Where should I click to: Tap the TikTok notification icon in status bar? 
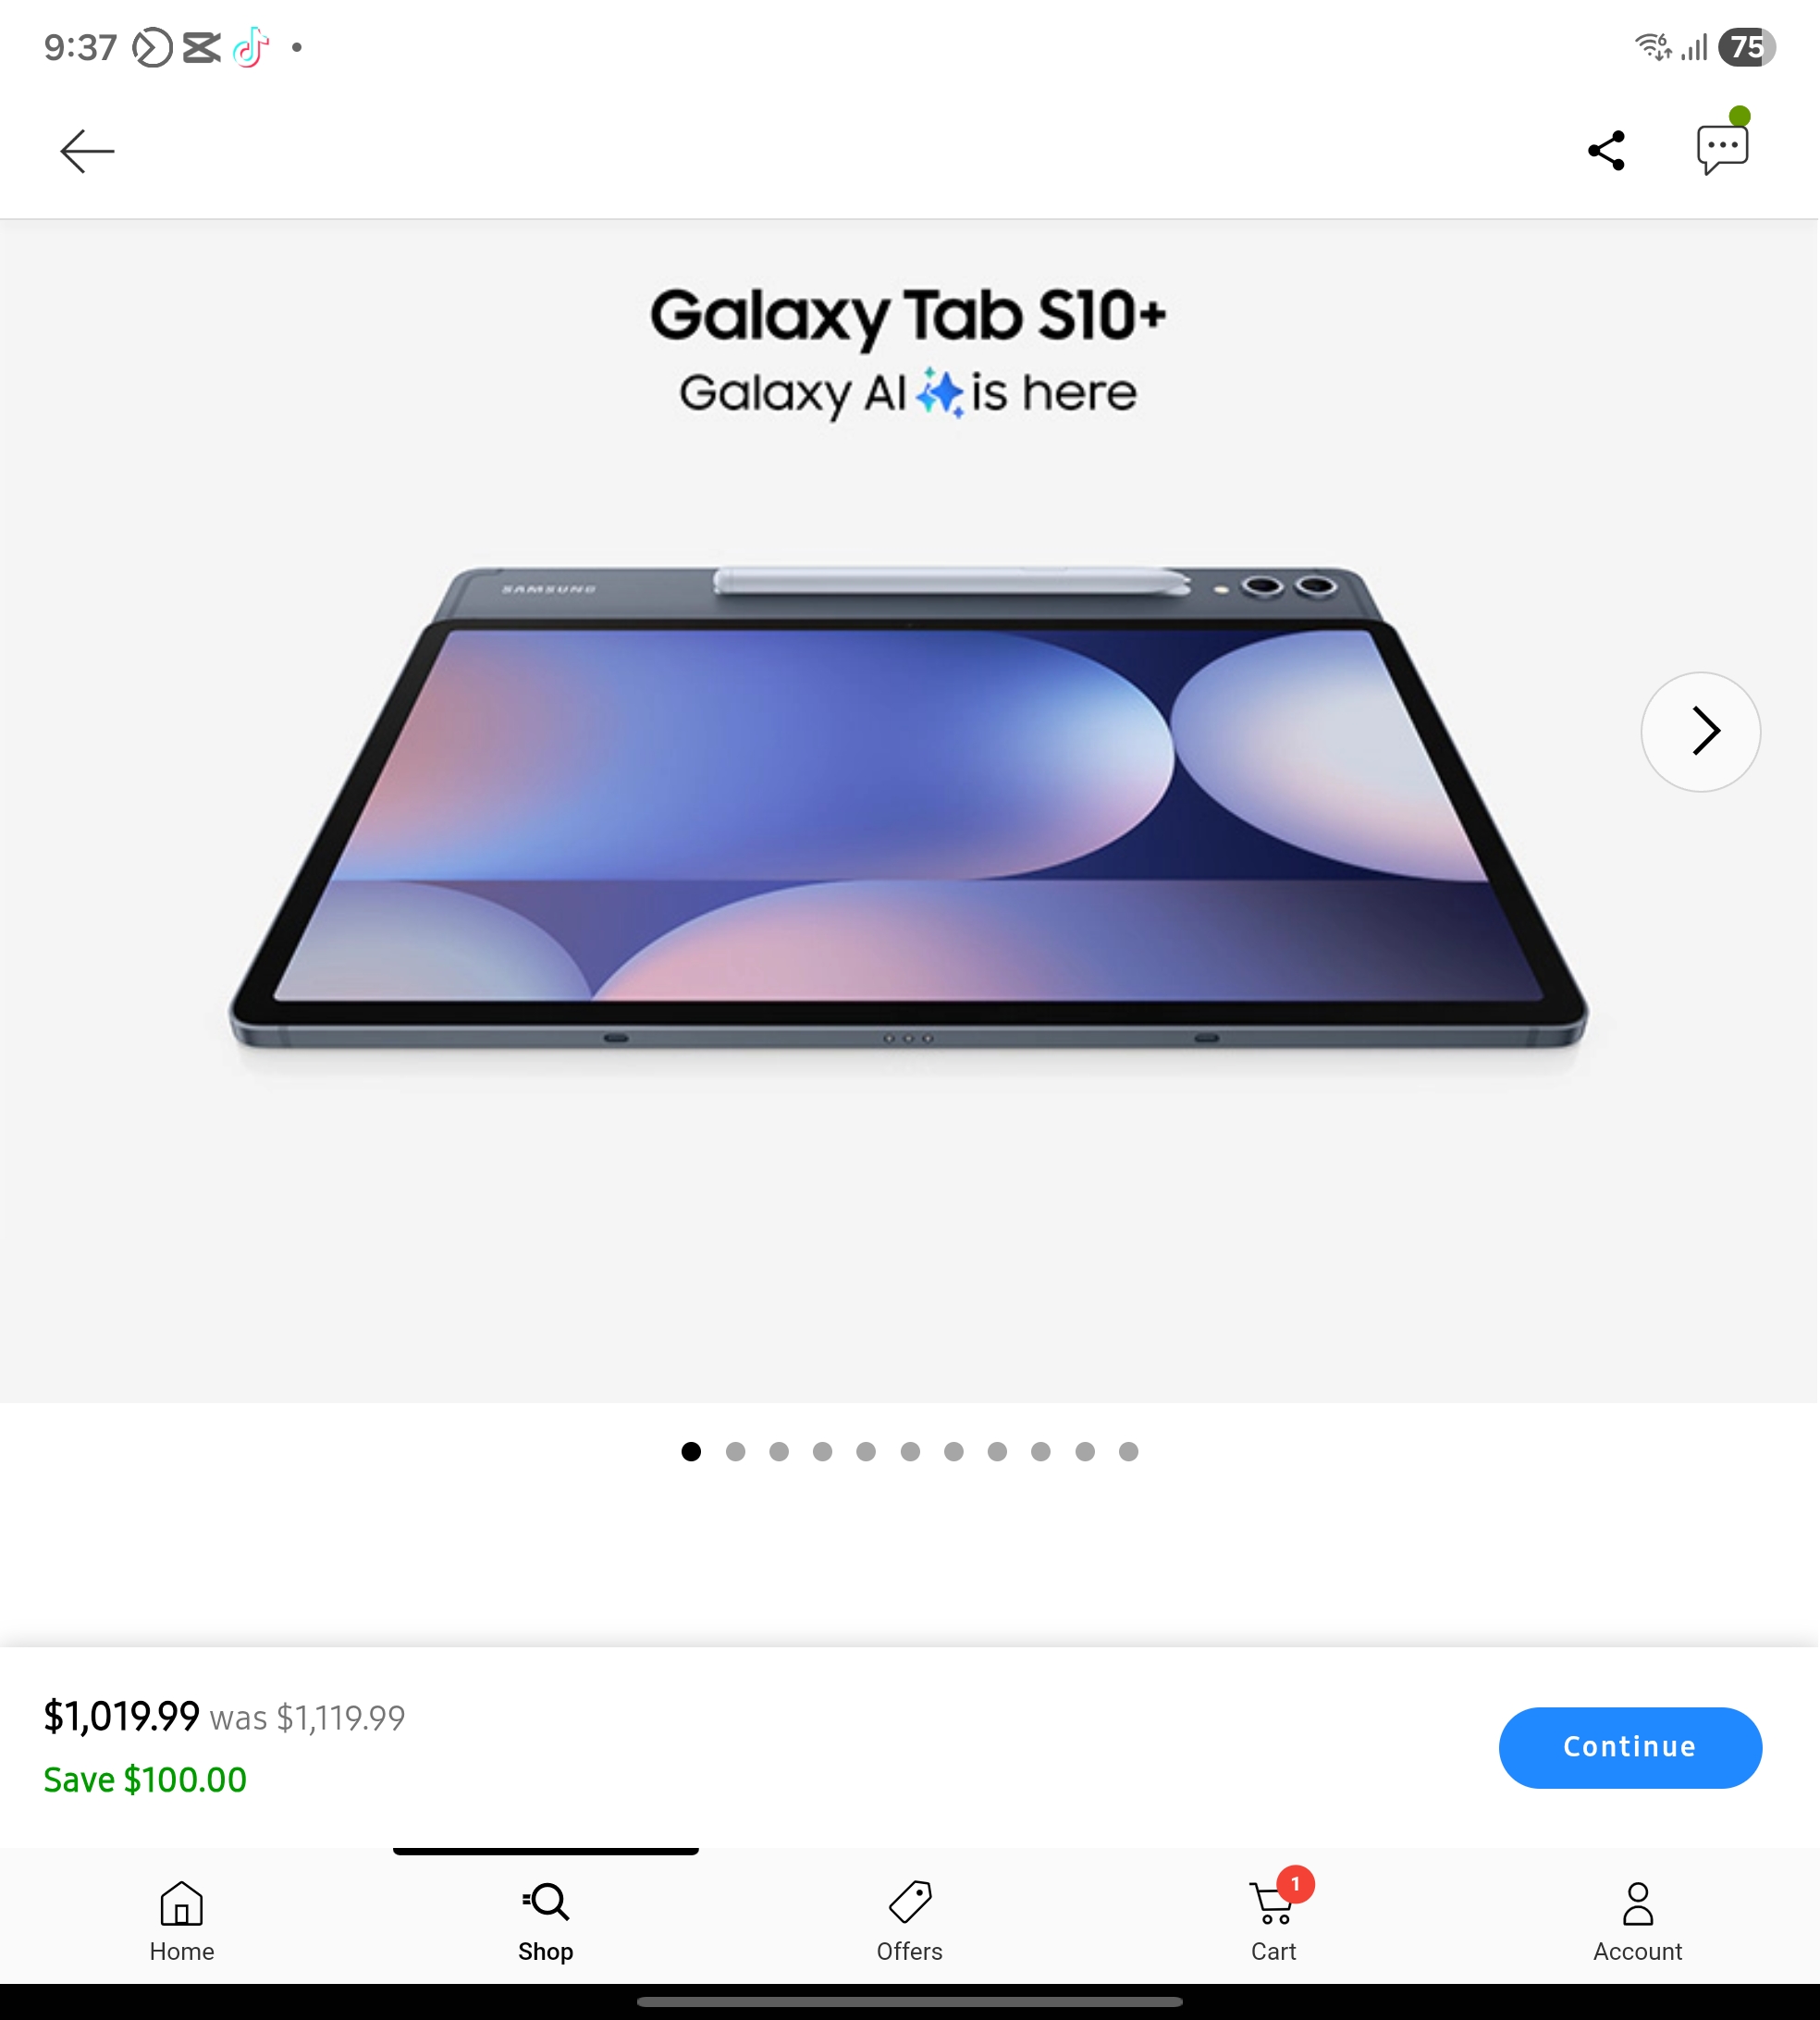[251, 47]
